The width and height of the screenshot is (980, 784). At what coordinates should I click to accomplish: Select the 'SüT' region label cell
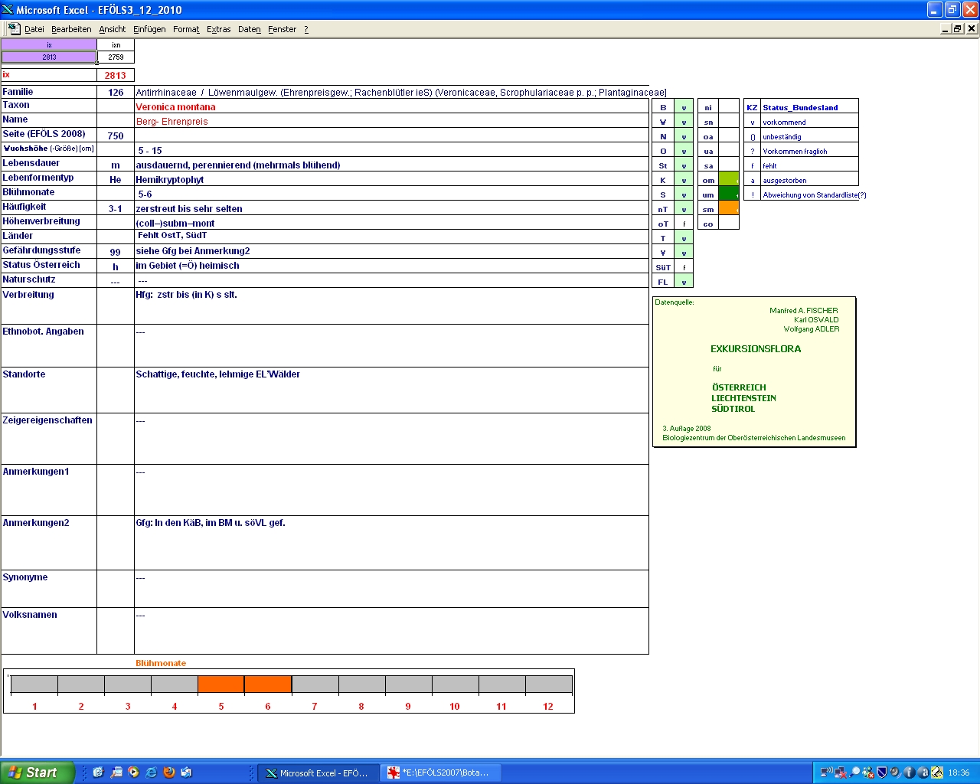click(x=663, y=267)
